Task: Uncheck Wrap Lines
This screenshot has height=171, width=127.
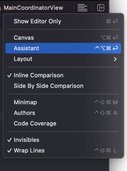Action: coord(63,151)
